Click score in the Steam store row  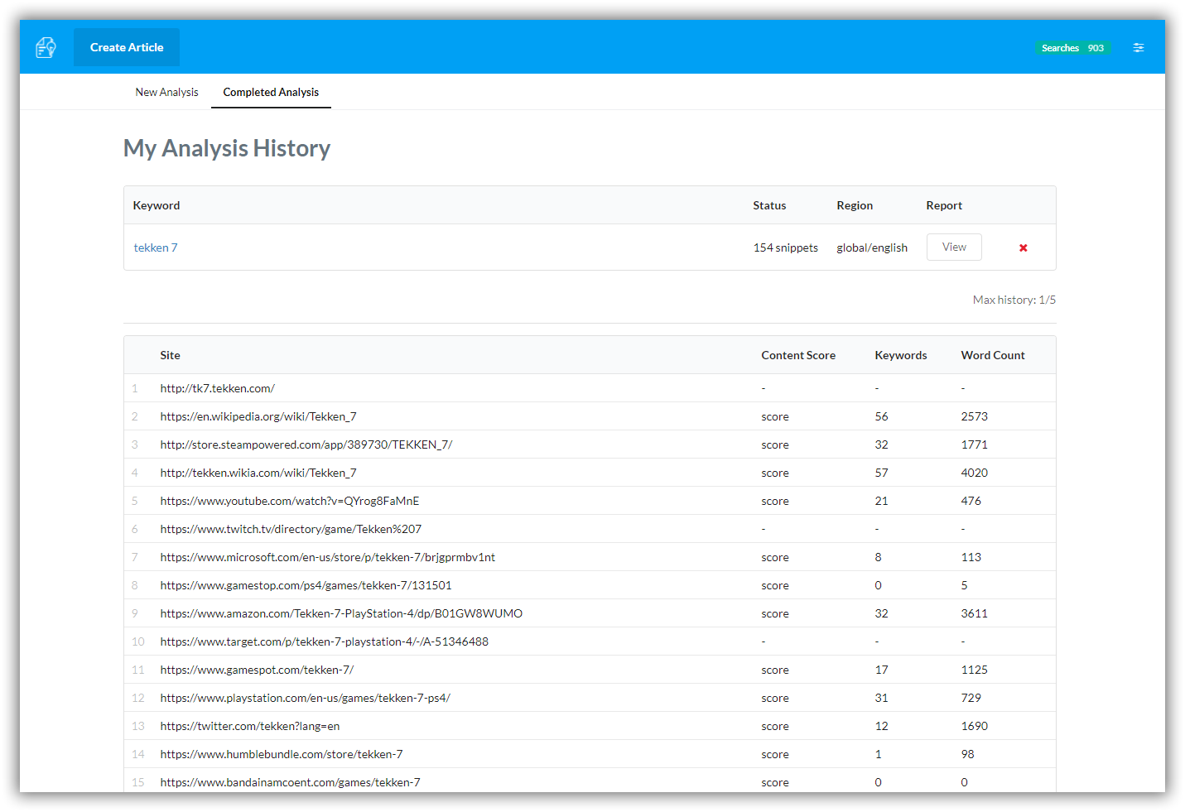(775, 444)
